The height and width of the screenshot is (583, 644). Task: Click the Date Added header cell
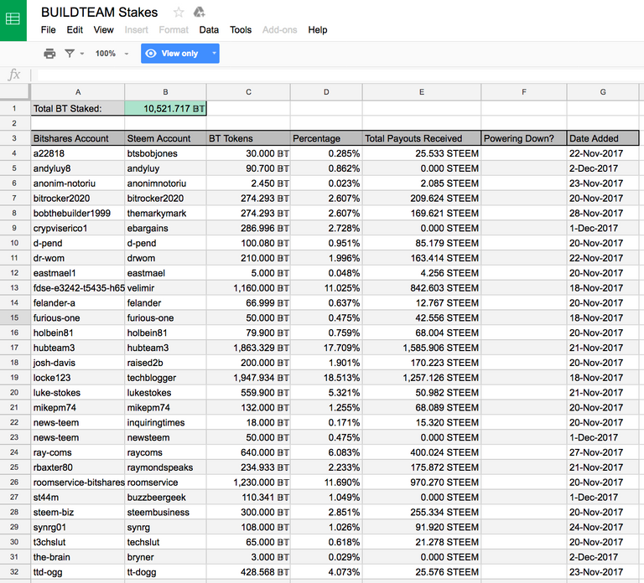[603, 138]
